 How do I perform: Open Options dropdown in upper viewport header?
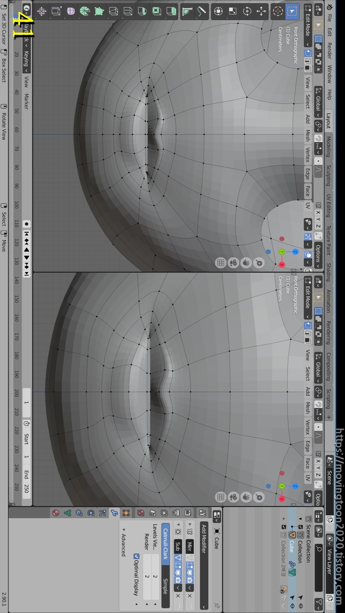coord(318,255)
